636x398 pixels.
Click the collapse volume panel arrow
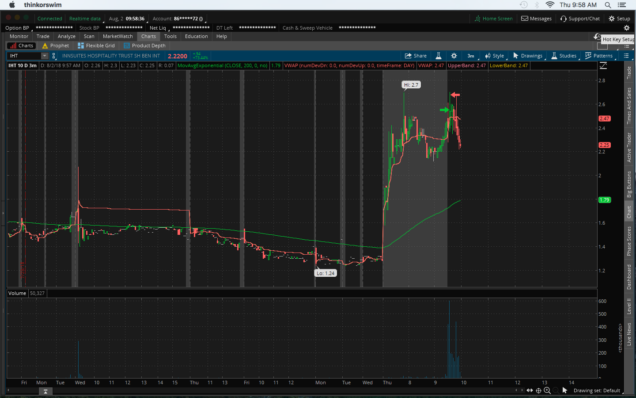tap(45, 391)
